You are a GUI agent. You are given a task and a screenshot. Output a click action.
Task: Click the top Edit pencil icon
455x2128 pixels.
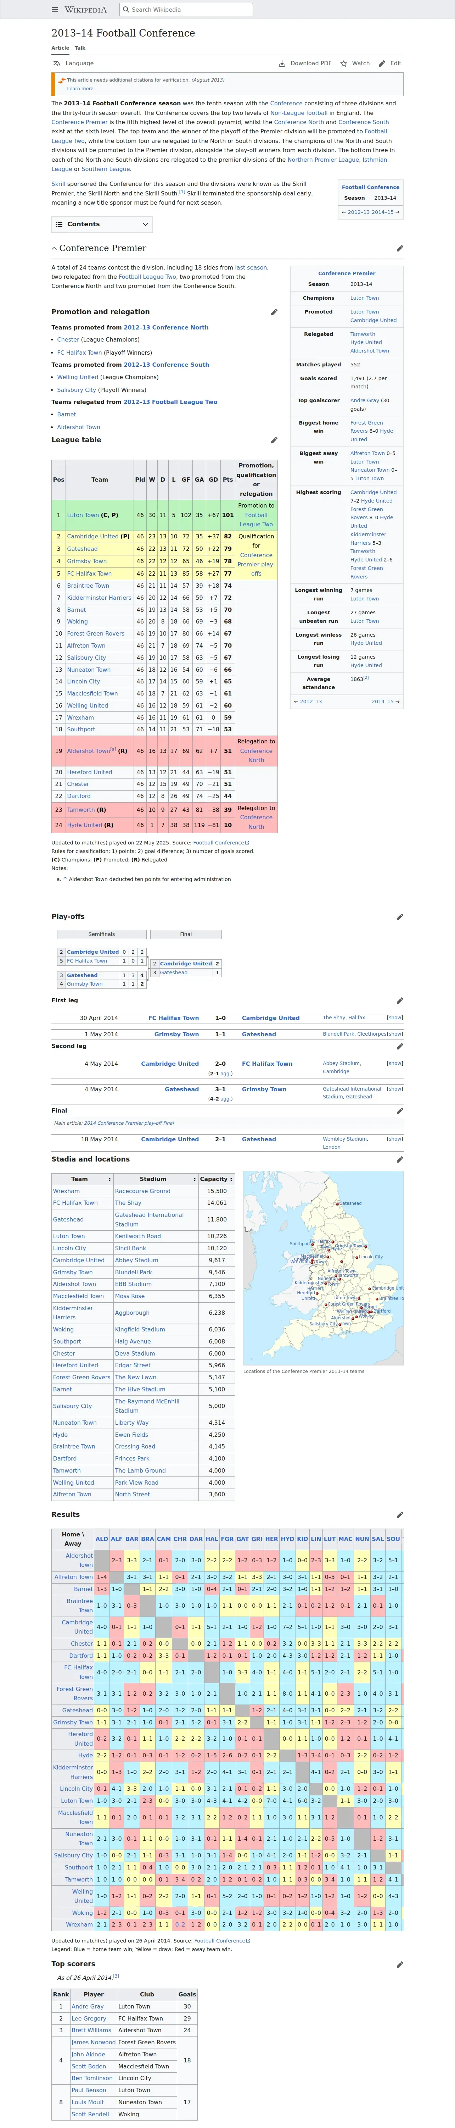382,63
